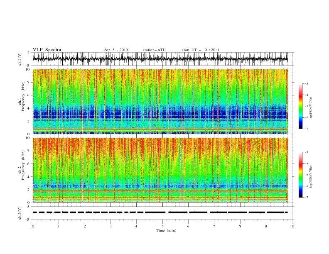Click the ch.1 colorbar "log(PSD)(V²/Hz)" label

311,108
